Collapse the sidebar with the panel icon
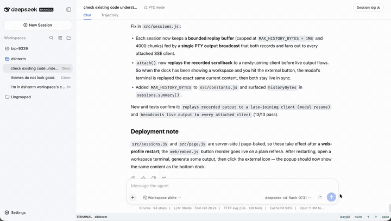The height and width of the screenshot is (221, 391). [x=68, y=9]
